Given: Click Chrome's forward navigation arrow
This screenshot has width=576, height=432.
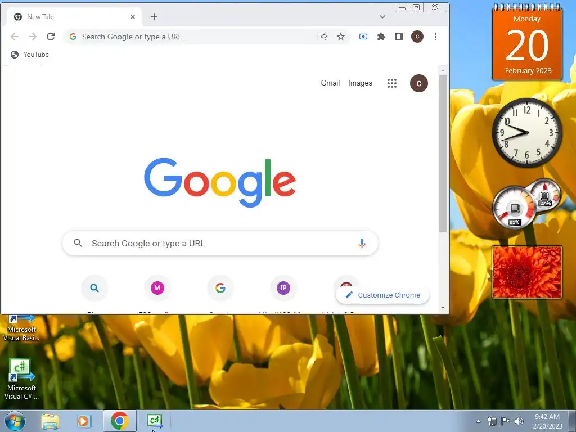Looking at the screenshot, I should [x=33, y=37].
